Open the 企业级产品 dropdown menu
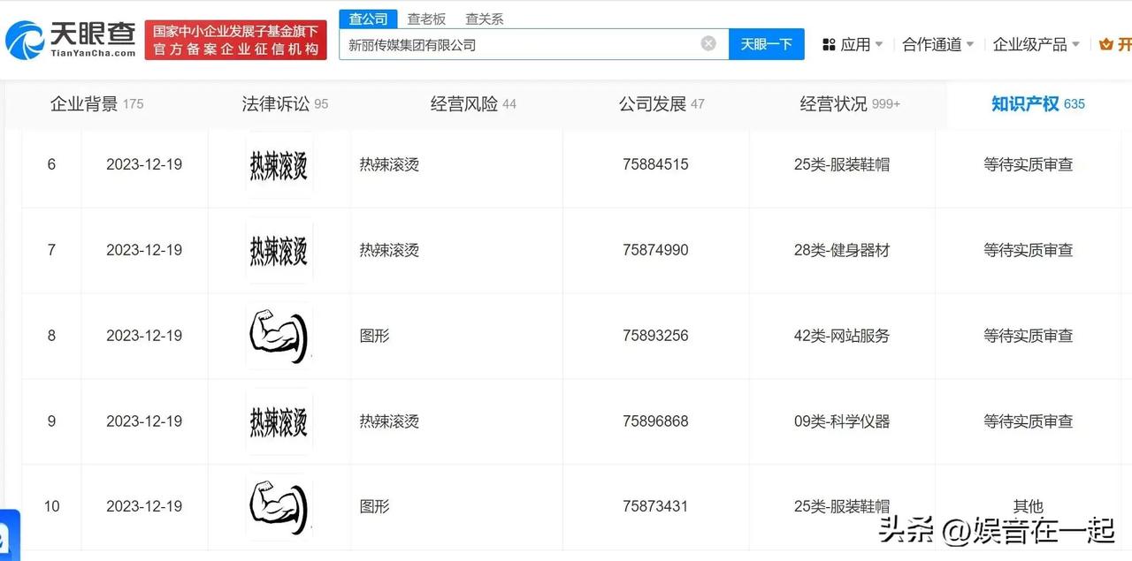This screenshot has height=561, width=1132. click(x=1036, y=44)
